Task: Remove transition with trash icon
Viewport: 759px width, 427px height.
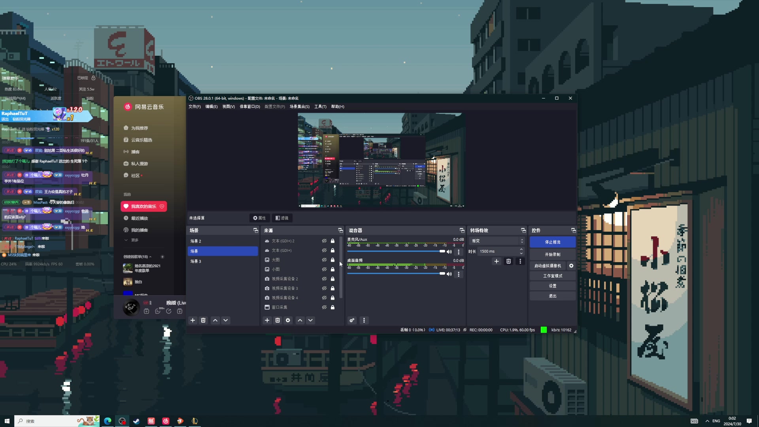Action: point(509,261)
